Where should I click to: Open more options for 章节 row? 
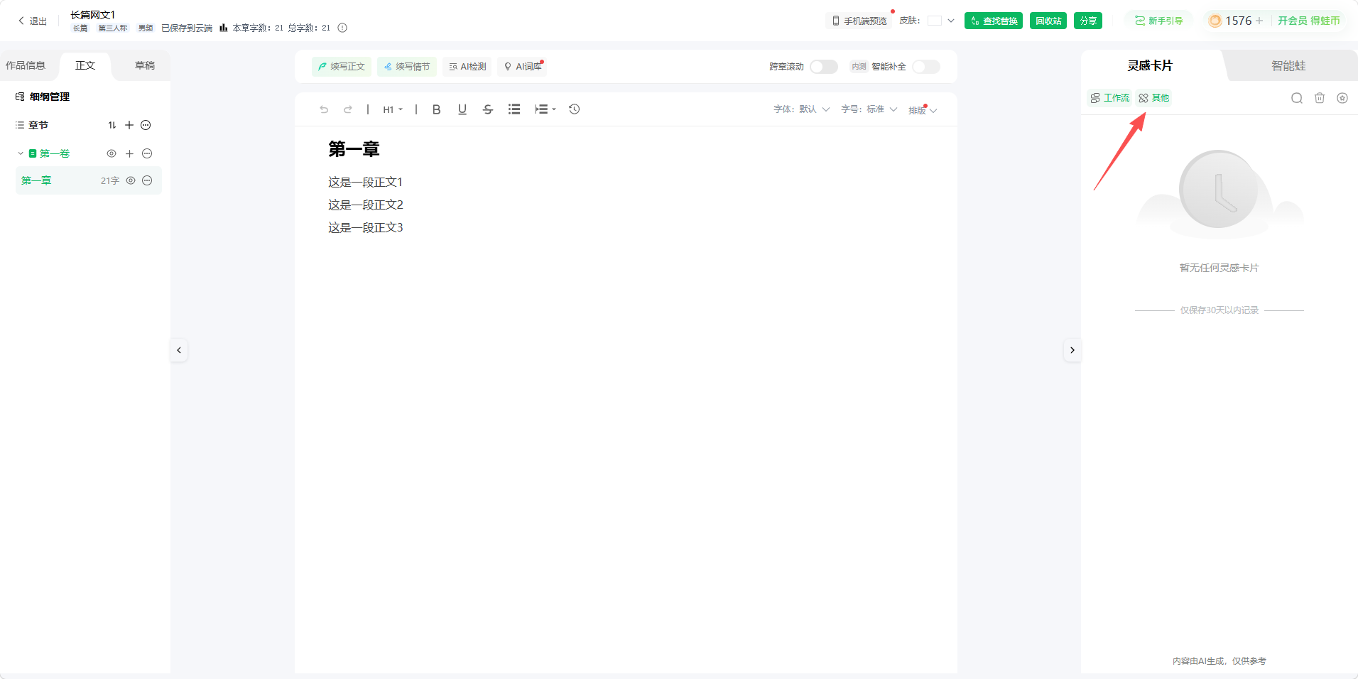coord(146,125)
